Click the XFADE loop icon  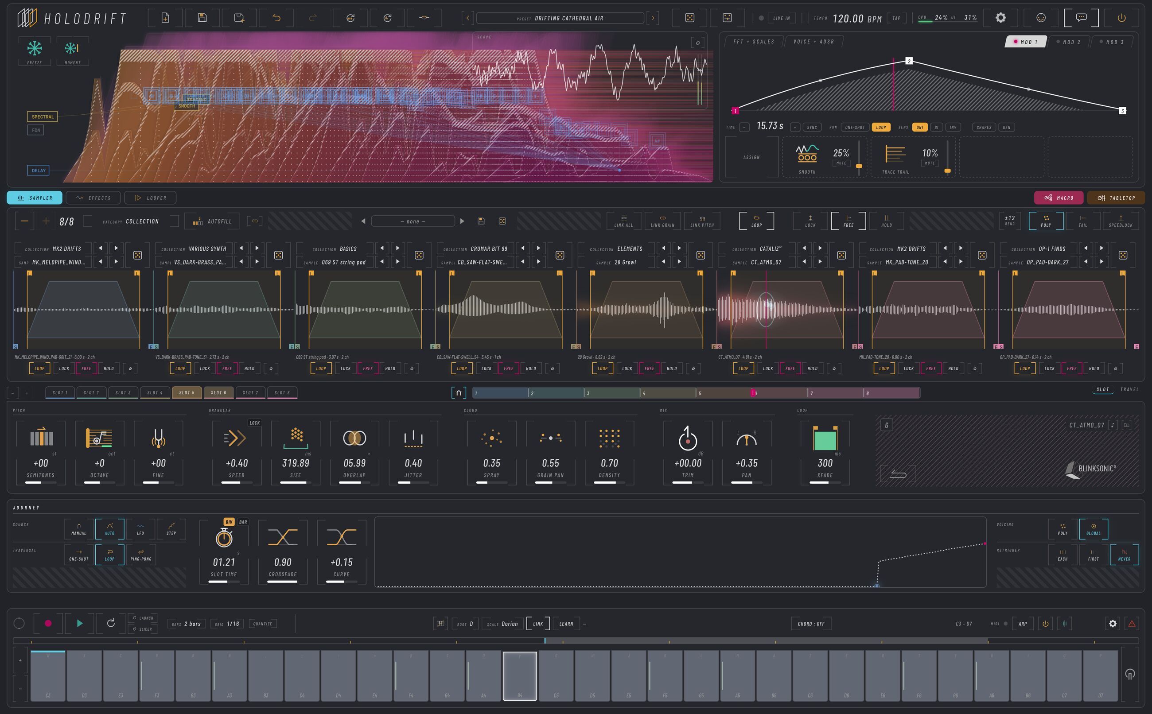click(825, 438)
